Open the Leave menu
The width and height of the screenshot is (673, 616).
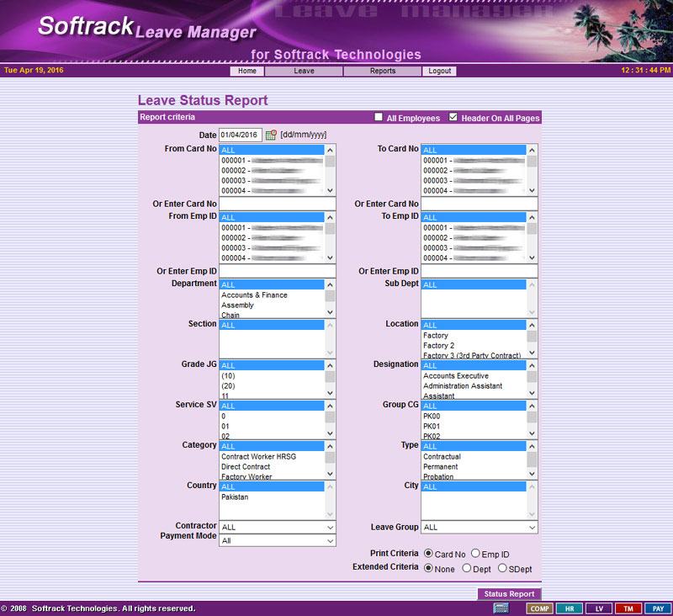coord(304,72)
